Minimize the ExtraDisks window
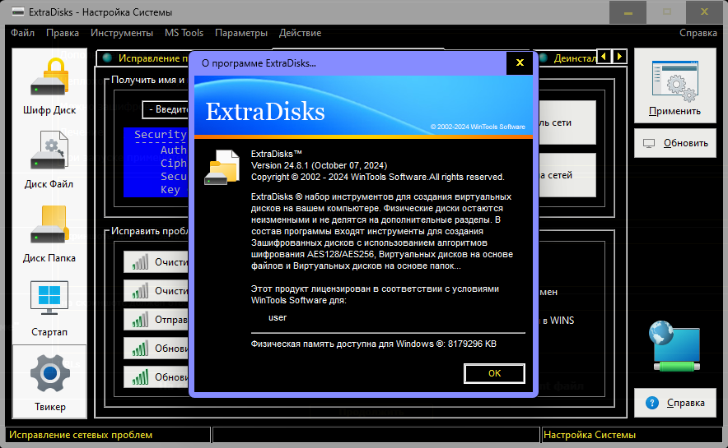Viewport: 728px width, 448px height. pos(628,12)
